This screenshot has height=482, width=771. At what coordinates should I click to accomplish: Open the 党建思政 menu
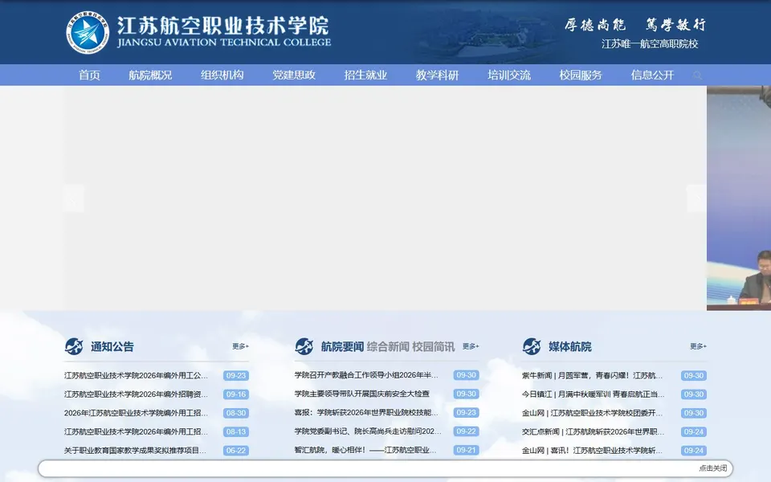tap(294, 76)
